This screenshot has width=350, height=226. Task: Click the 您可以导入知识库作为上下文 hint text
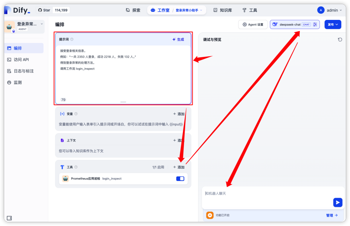pyautogui.click(x=81, y=151)
